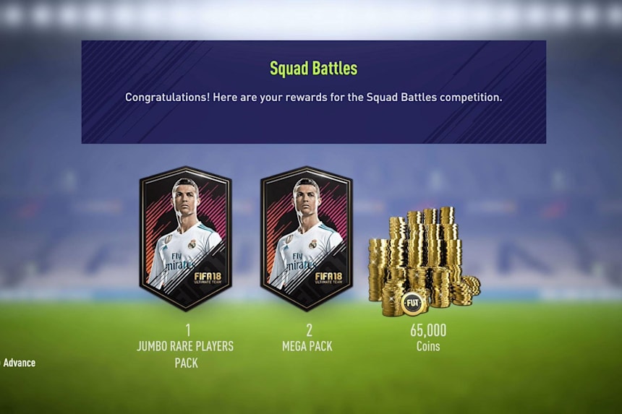Click the MEGA PACK label
Image resolution: width=622 pixels, height=414 pixels.
click(307, 347)
